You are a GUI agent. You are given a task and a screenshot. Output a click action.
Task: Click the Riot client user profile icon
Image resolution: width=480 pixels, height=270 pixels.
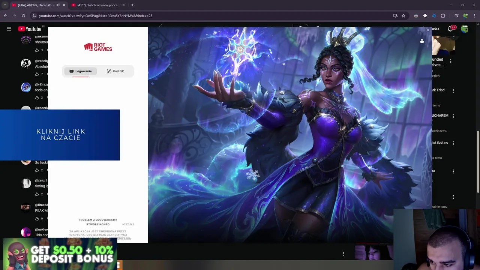tap(422, 41)
